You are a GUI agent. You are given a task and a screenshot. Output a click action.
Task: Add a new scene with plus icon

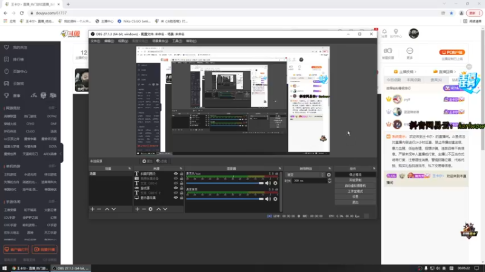pyautogui.click(x=92, y=209)
